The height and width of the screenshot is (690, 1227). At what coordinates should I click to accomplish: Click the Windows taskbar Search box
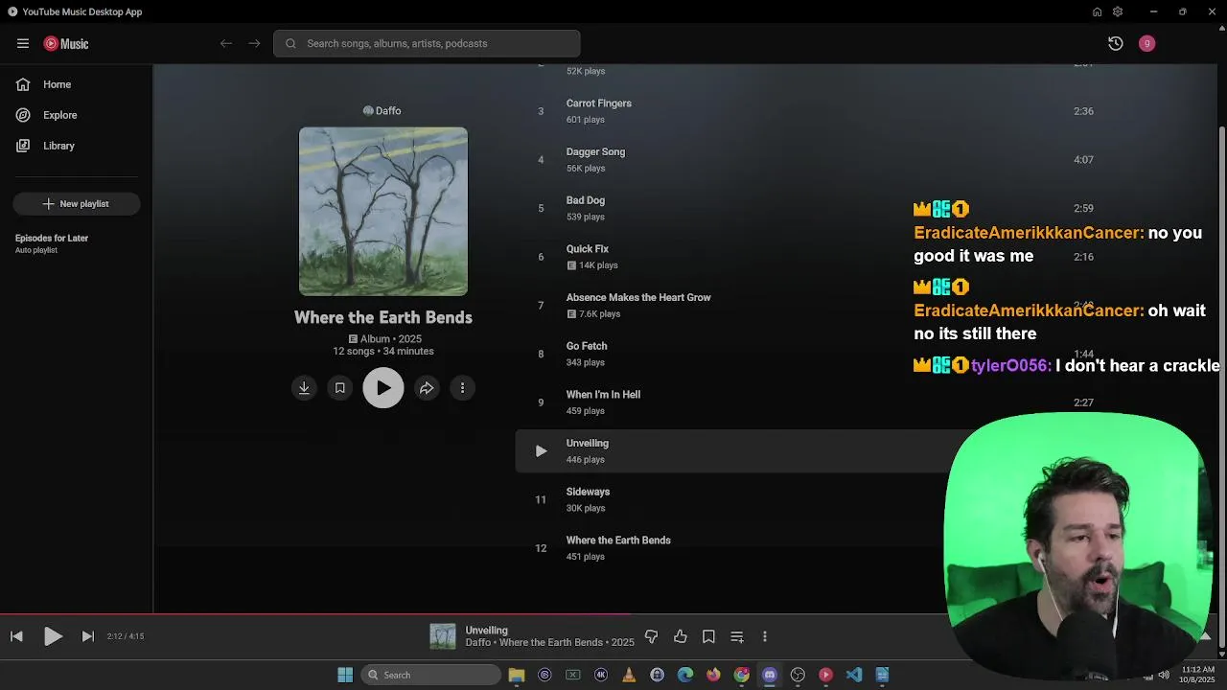coord(430,675)
